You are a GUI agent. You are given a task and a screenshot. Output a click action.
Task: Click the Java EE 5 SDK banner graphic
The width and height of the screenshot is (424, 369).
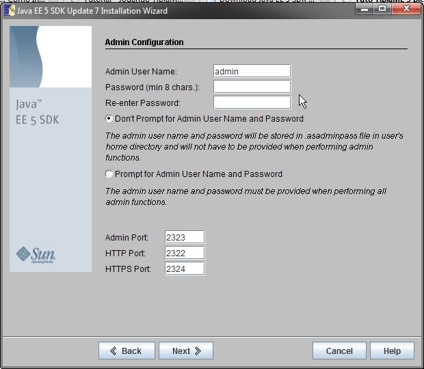pyautogui.click(x=51, y=57)
